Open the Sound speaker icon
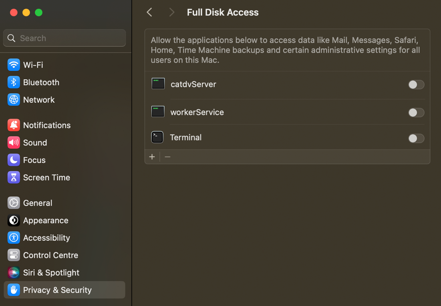 point(14,142)
